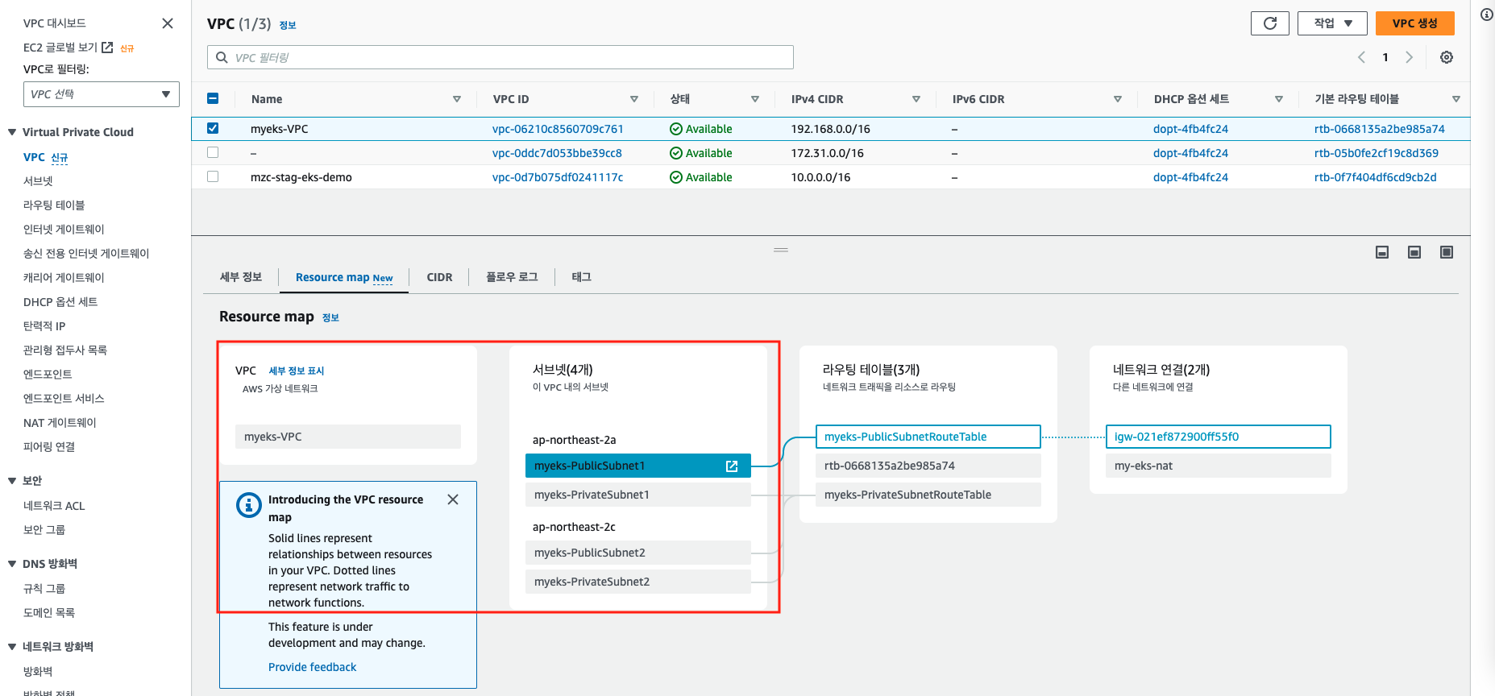Viewport: 1495px width, 696px height.
Task: Select myeks-PublicSubnetRouteTable in resource map
Action: coord(928,437)
